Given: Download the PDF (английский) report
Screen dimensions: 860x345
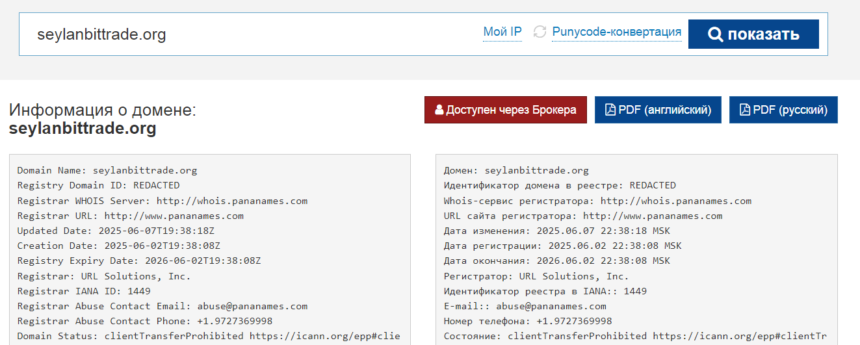Looking at the screenshot, I should click(x=658, y=110).
